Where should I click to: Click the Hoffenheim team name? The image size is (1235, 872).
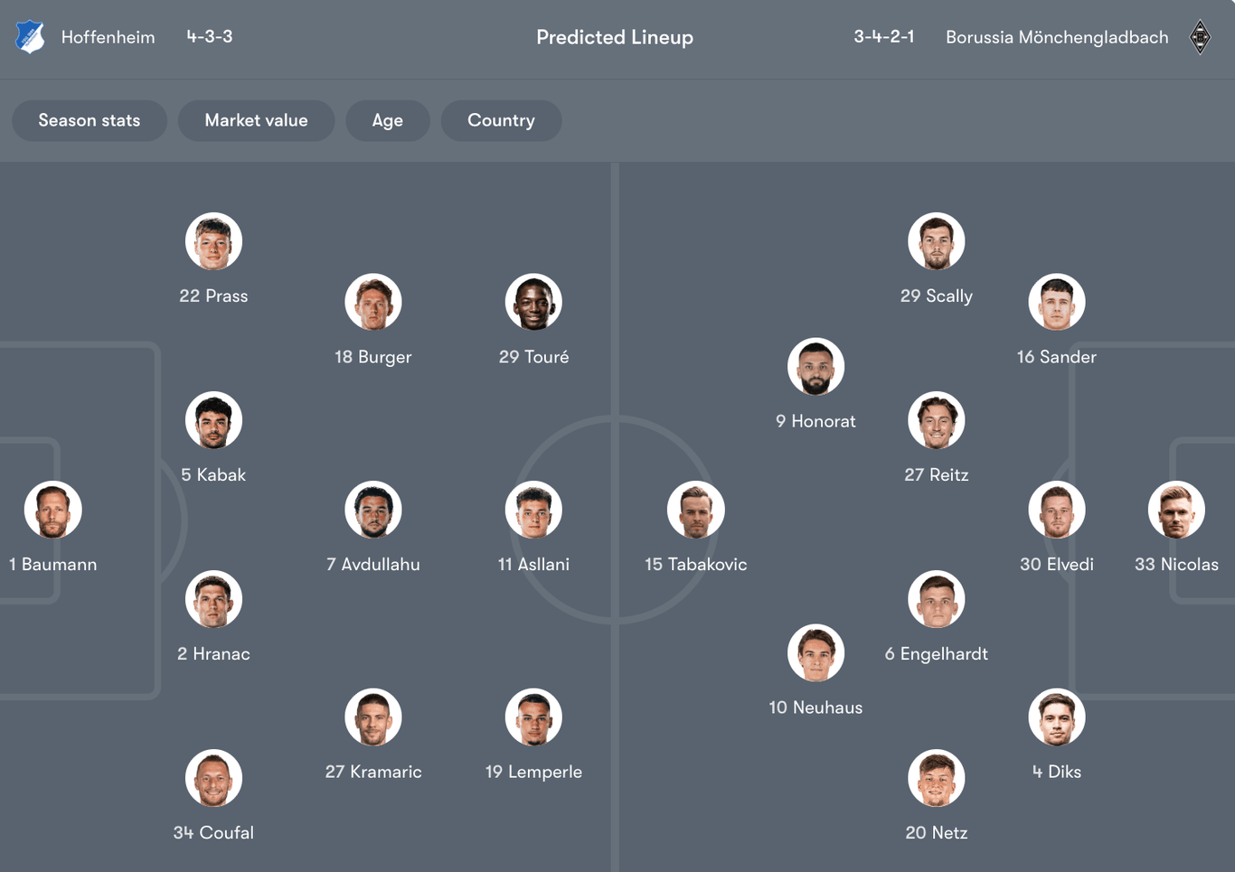coord(108,37)
